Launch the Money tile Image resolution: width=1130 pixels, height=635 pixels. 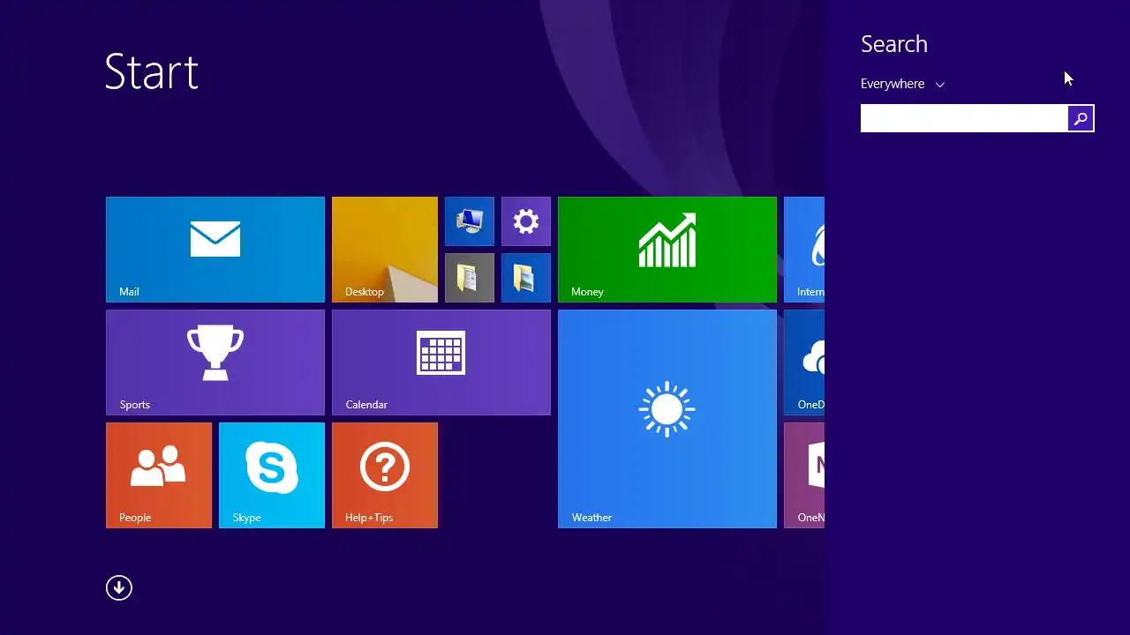pos(667,250)
